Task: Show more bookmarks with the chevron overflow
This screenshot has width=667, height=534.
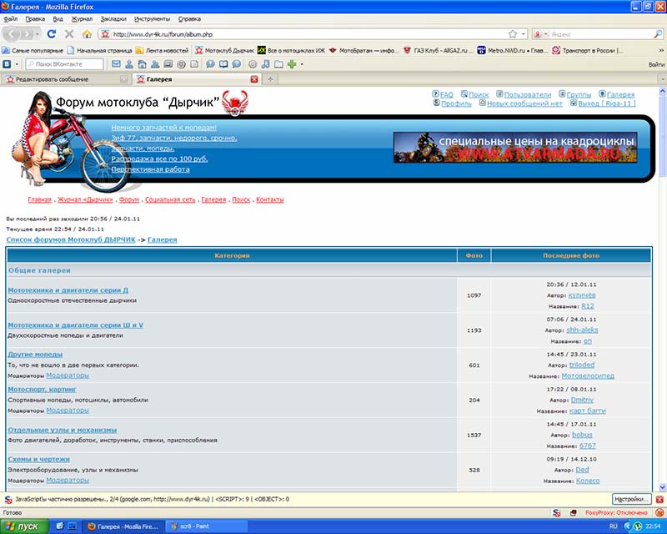Action: pyautogui.click(x=661, y=50)
